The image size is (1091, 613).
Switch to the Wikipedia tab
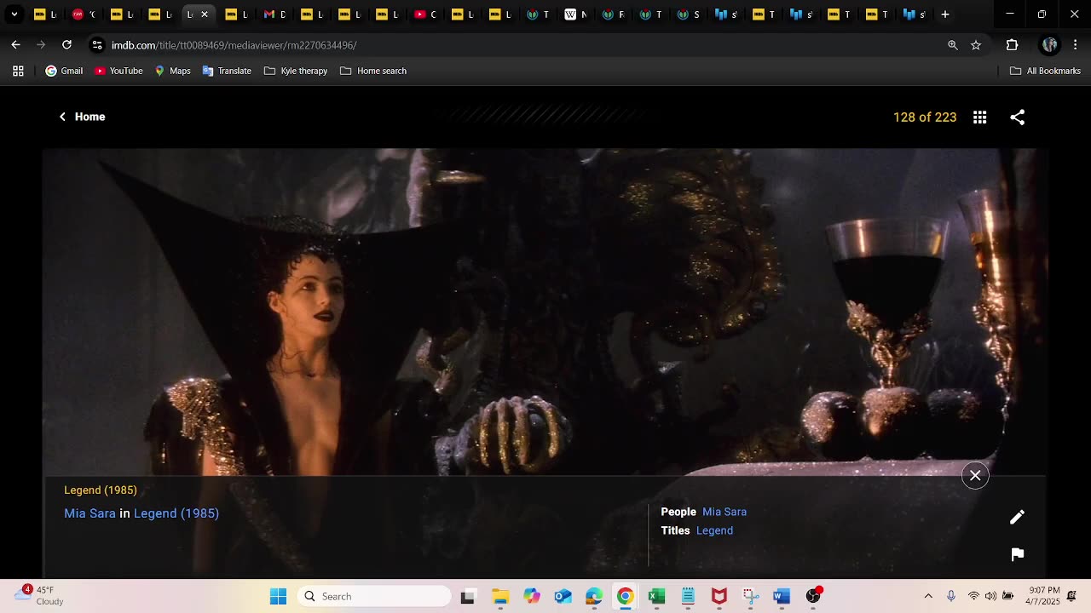(x=576, y=14)
